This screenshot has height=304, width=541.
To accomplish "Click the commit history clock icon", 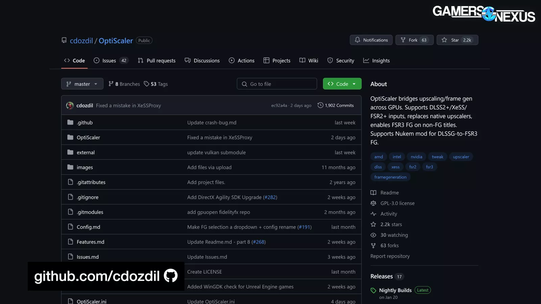I will click(320, 105).
